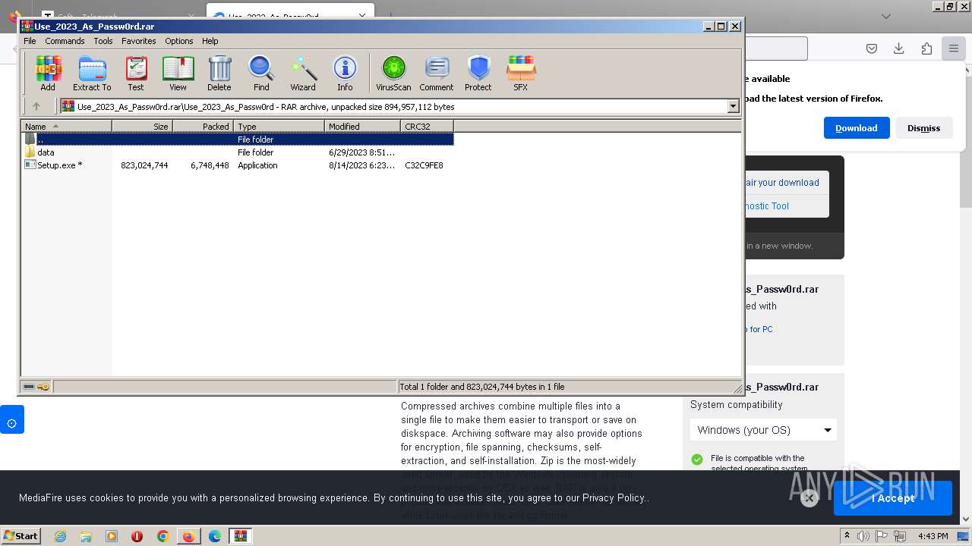Screen dimensions: 972x546
Task: Sort by the Type column header
Action: pyautogui.click(x=279, y=126)
